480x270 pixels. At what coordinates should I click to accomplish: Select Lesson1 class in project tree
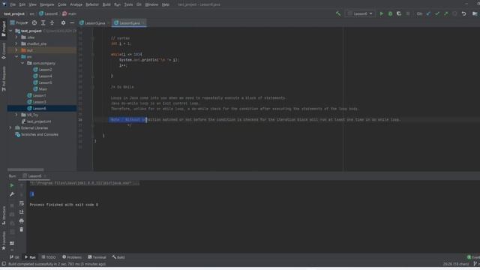tap(37, 95)
